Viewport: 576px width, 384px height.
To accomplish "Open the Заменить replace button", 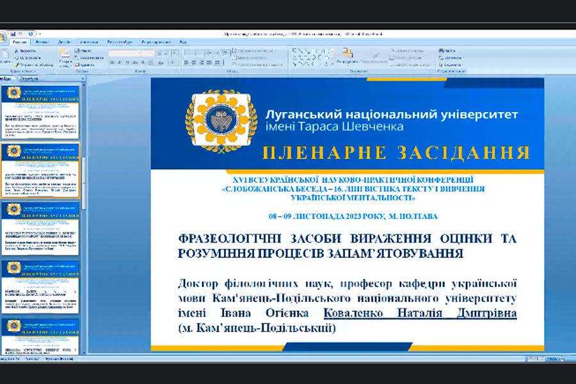I will [450, 58].
